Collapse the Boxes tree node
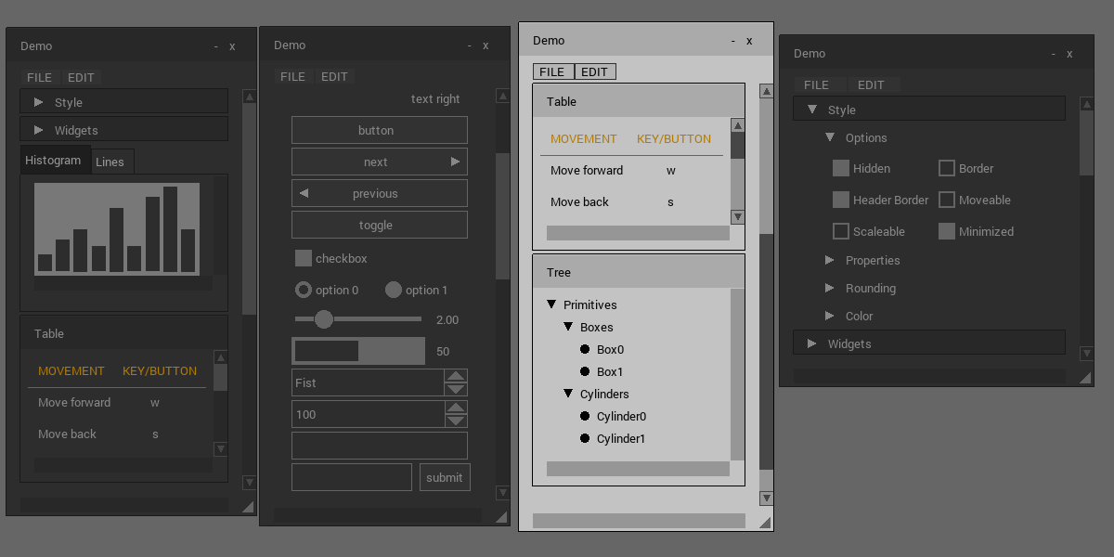The height and width of the screenshot is (557, 1114). click(568, 327)
